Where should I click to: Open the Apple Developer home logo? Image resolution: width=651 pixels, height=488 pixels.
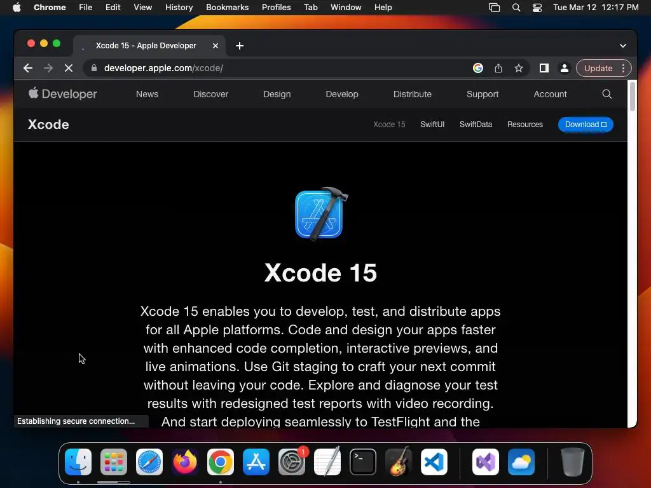click(63, 94)
